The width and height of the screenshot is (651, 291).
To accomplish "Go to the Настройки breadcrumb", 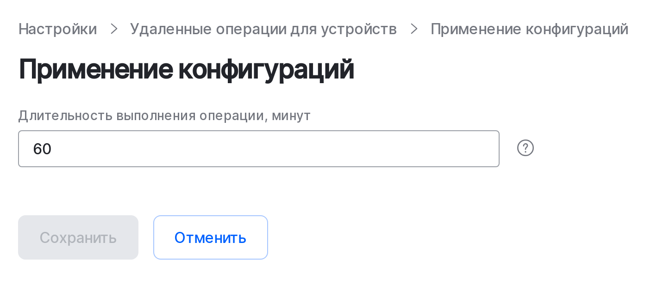I will tap(58, 29).
